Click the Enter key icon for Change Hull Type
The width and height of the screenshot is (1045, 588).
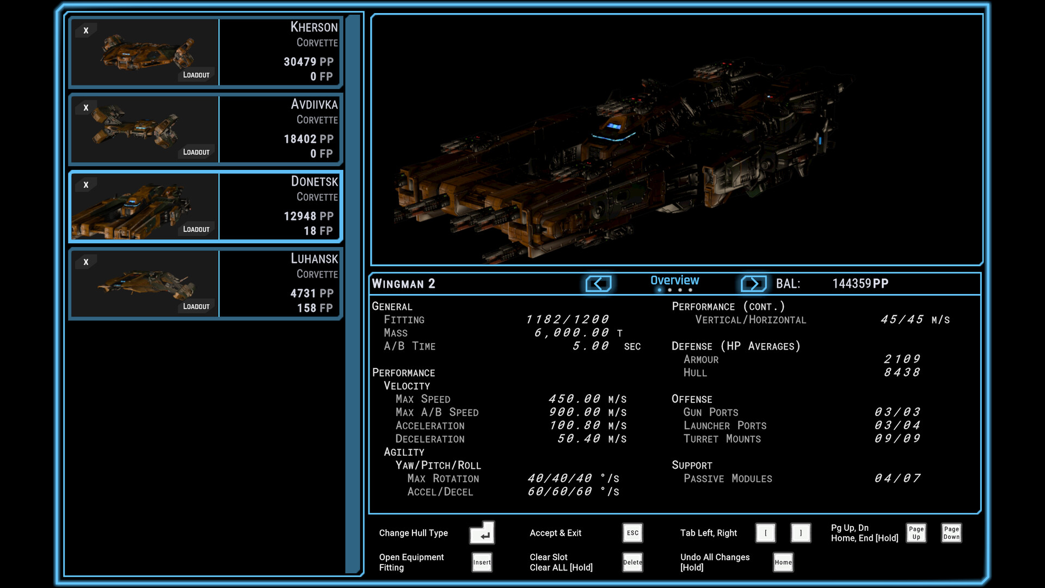(482, 533)
